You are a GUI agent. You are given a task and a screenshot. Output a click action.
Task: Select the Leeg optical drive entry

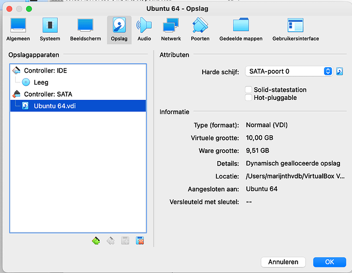pos(41,82)
